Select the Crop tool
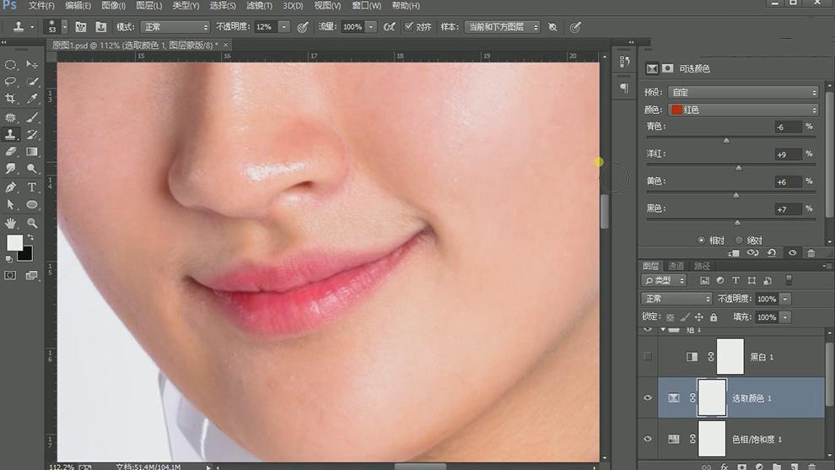Viewport: 835px width, 470px height. [x=11, y=99]
